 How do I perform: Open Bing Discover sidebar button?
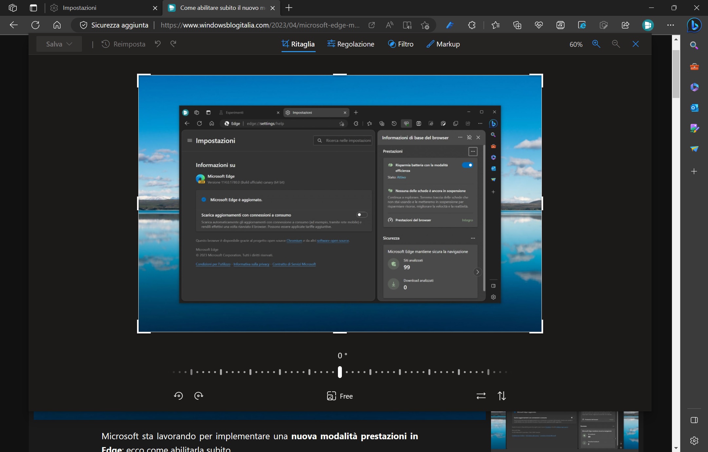pyautogui.click(x=694, y=25)
